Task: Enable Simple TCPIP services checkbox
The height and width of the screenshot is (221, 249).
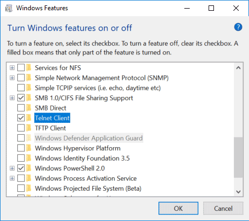Action: (x=21, y=88)
